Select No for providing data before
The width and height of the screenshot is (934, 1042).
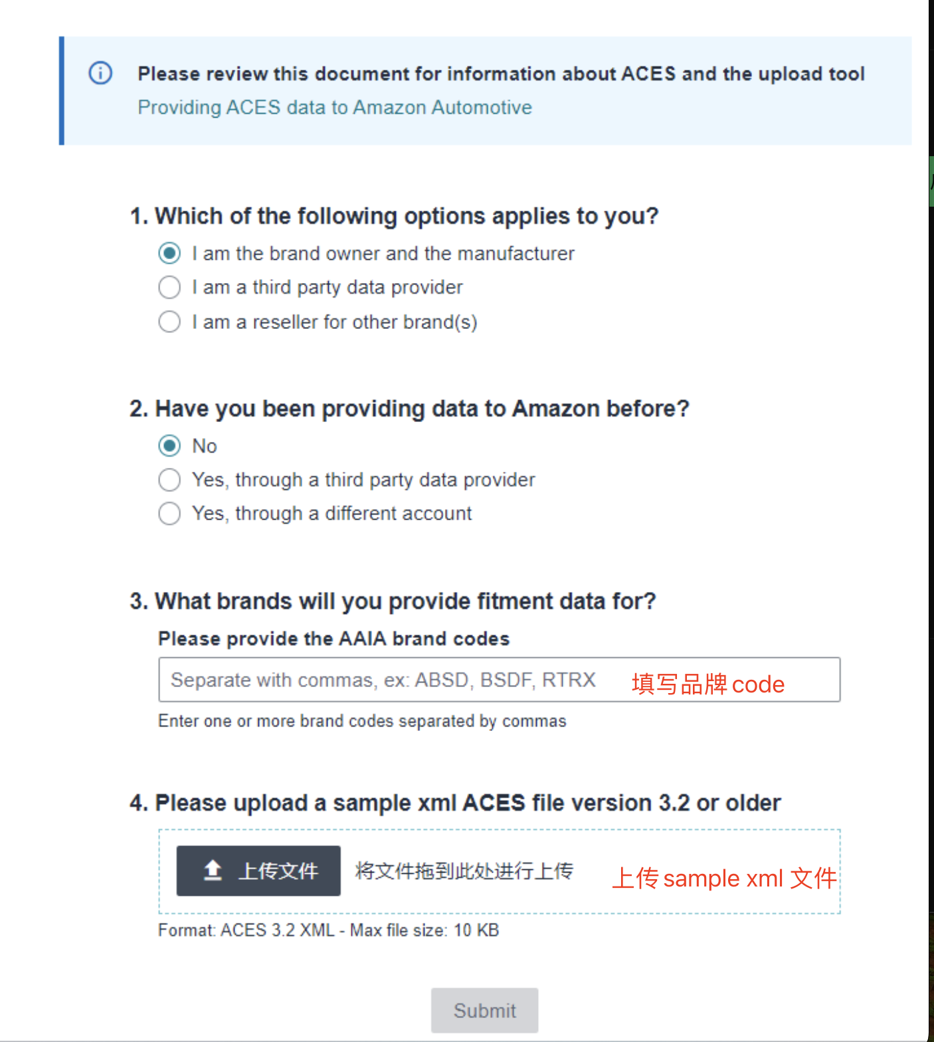point(169,445)
